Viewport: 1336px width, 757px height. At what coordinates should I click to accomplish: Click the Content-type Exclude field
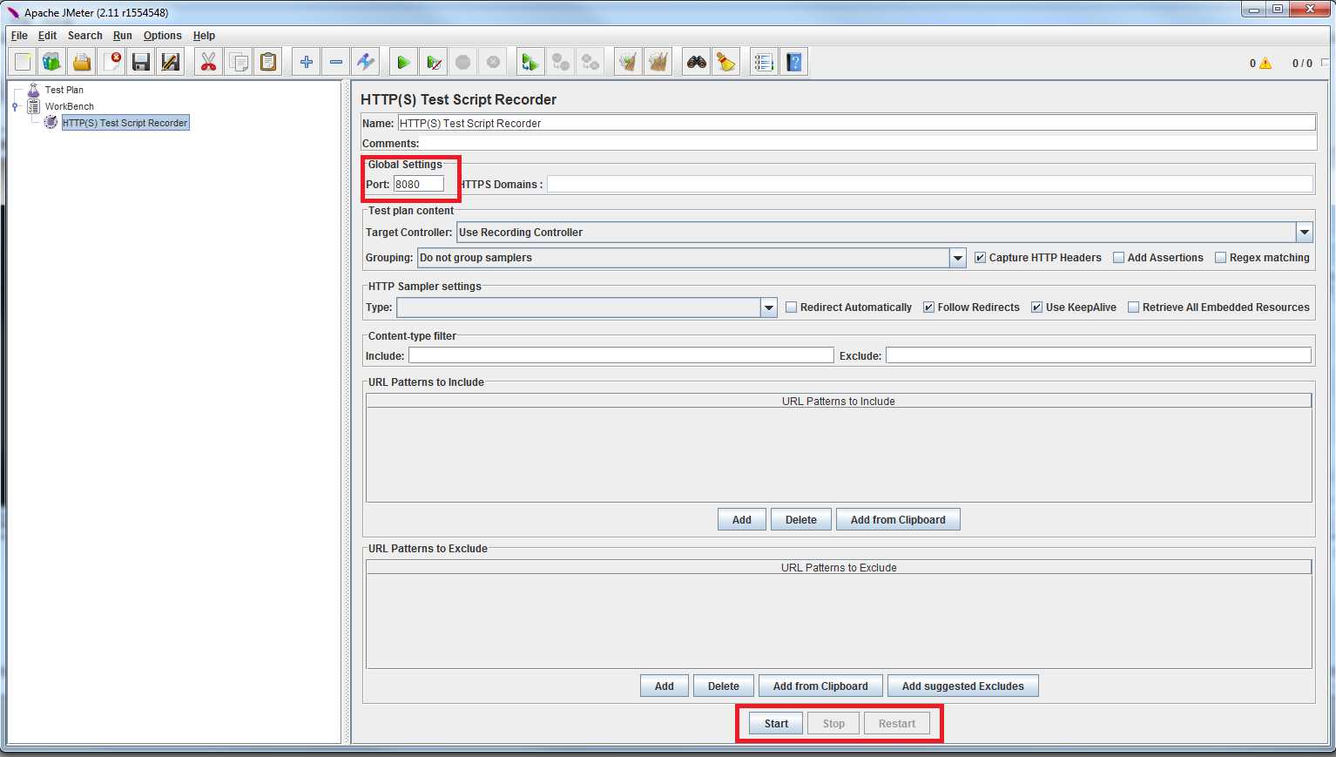(x=1098, y=355)
